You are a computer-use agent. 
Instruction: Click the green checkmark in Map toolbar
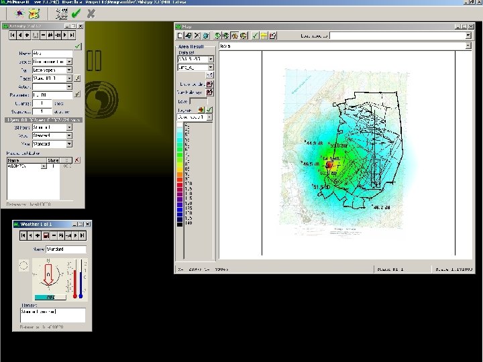[x=255, y=35]
